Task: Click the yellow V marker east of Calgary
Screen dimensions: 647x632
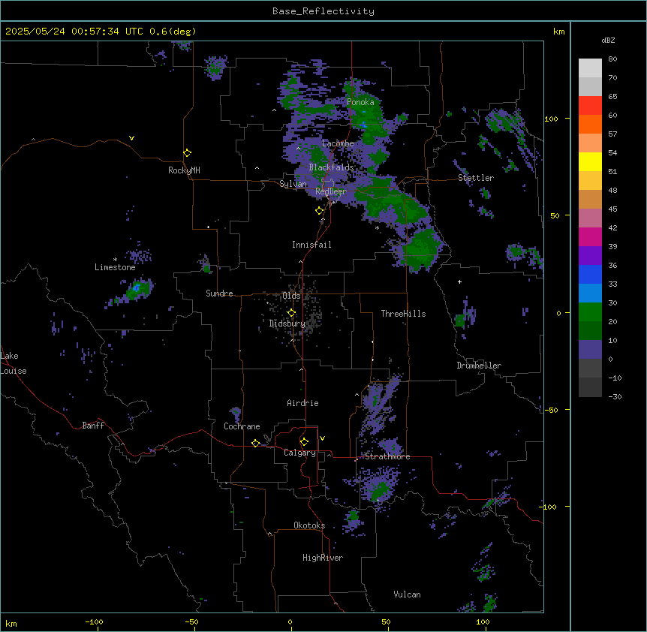Action: point(322,438)
